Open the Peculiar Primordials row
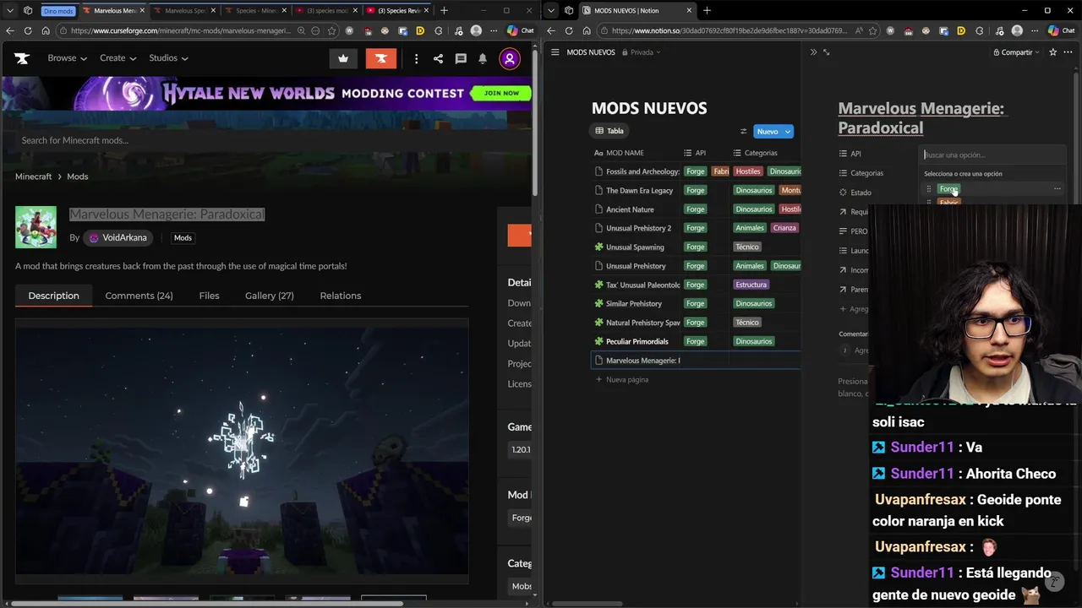Viewport: 1082px width, 608px height. [x=637, y=341]
